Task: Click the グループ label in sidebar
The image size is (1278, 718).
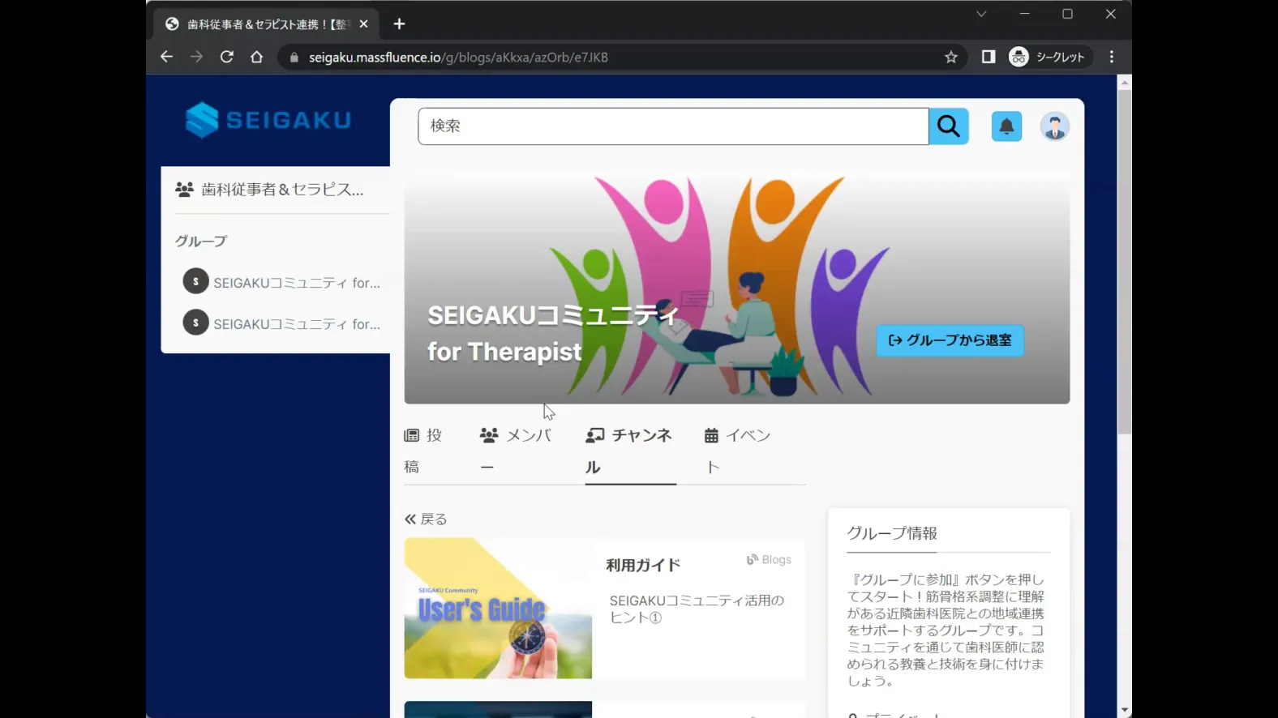Action: 201,241
